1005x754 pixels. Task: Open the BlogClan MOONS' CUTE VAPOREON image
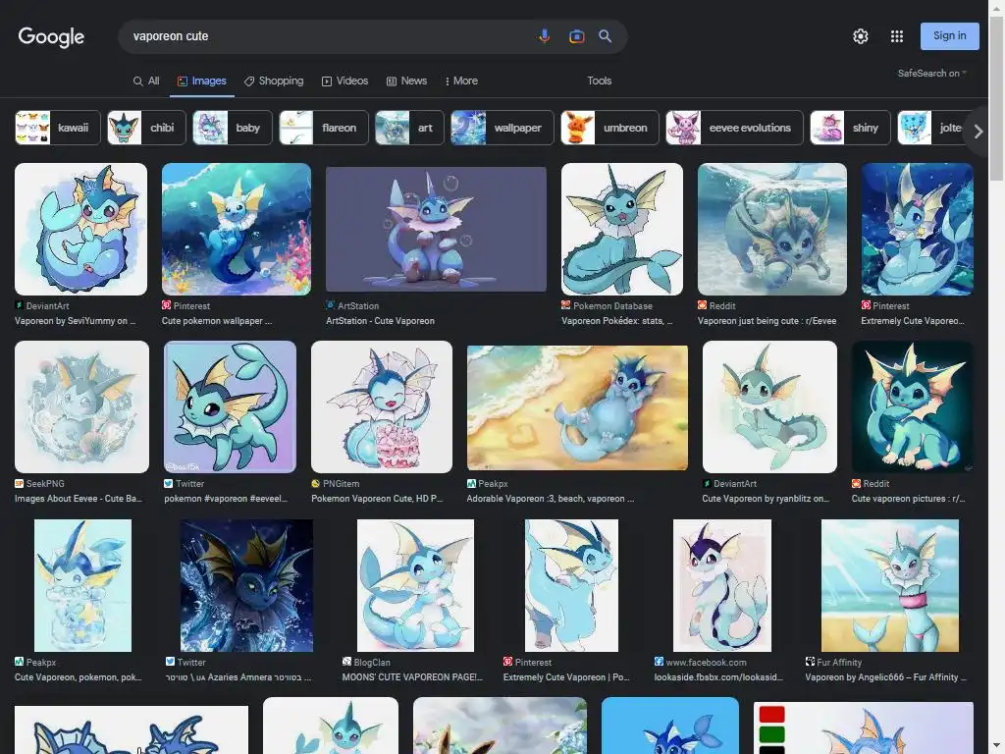(x=415, y=585)
